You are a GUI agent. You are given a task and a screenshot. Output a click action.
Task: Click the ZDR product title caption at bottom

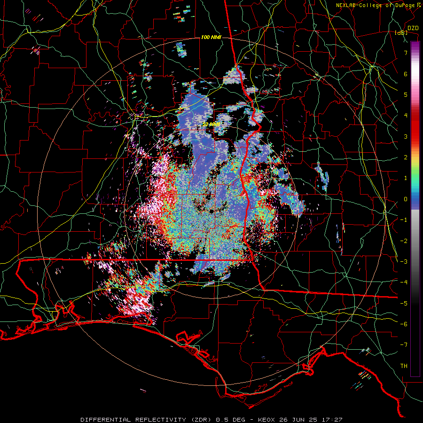(211, 420)
